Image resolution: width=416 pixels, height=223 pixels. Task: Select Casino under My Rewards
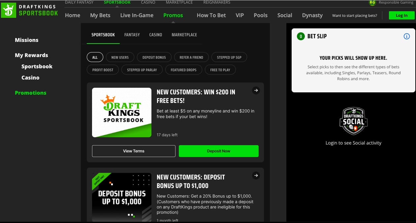point(30,78)
